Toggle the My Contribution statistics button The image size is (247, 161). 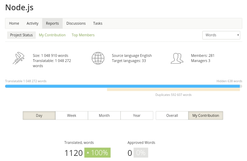pos(205,115)
